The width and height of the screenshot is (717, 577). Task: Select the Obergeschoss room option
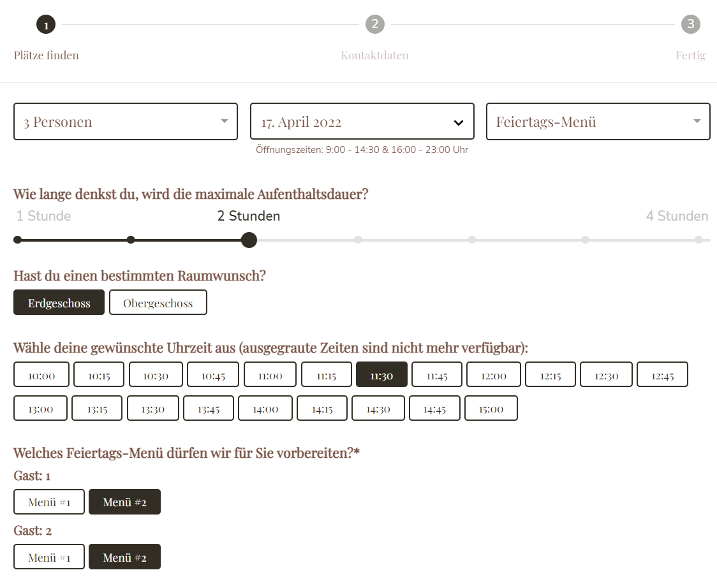coord(158,303)
